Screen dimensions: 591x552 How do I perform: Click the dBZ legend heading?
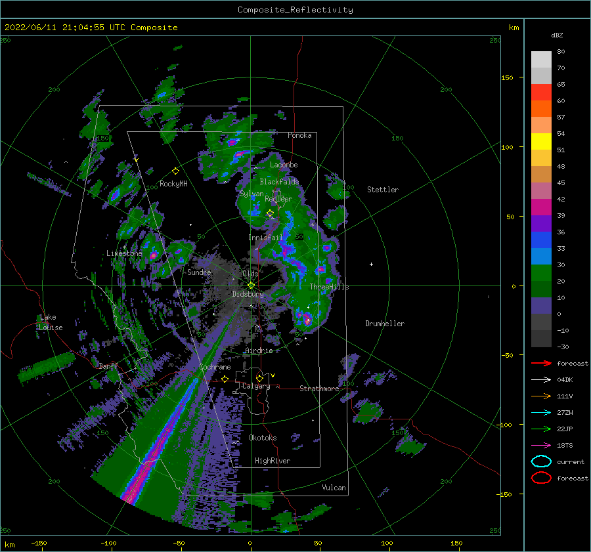(x=557, y=35)
